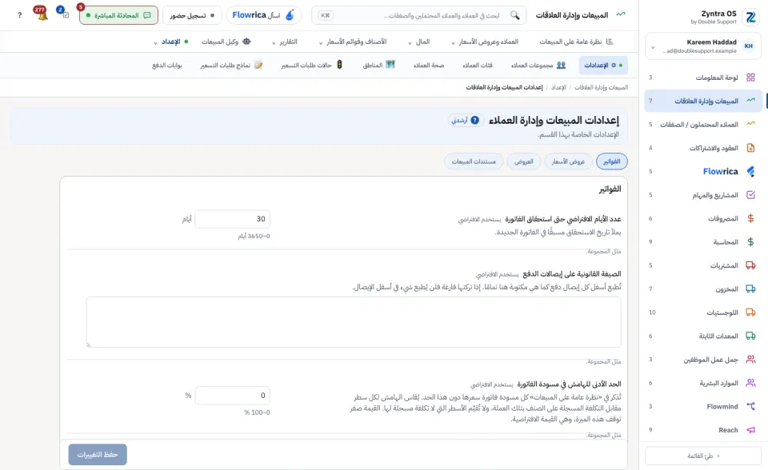Viewport: 768px width, 470px height.
Task: Expand the الإعداد menu dropdown
Action: 171,42
